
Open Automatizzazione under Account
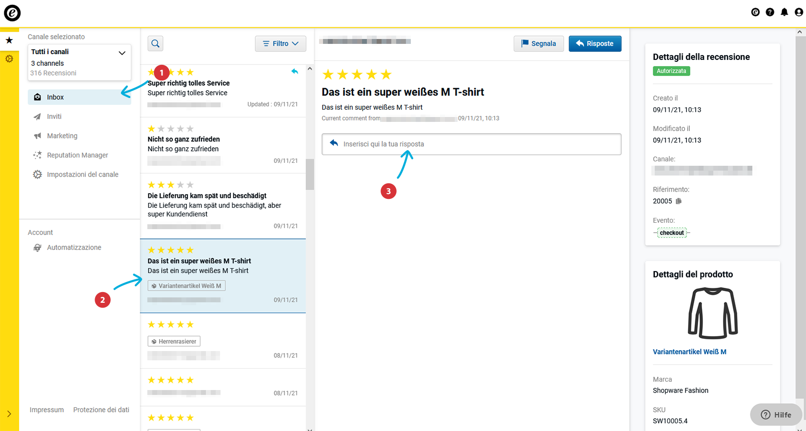74,248
